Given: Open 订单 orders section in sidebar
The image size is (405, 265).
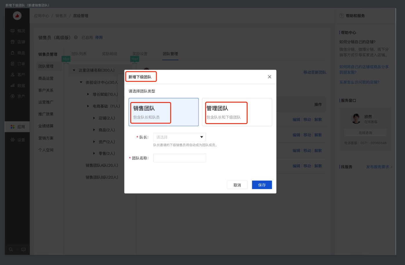Looking at the screenshot, I should tap(18, 64).
